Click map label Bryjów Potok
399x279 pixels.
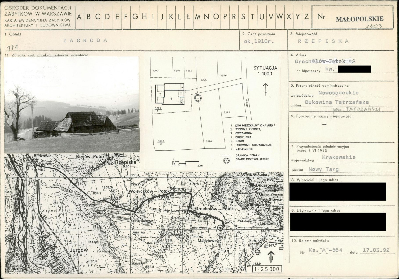(x=90, y=156)
